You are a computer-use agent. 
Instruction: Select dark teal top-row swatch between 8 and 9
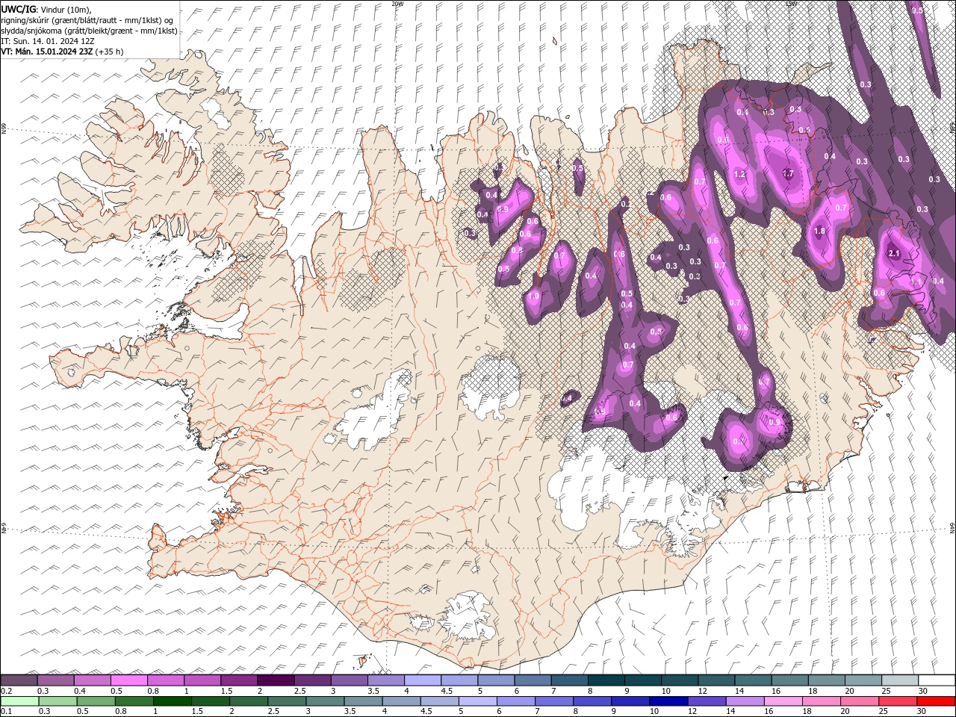606,680
